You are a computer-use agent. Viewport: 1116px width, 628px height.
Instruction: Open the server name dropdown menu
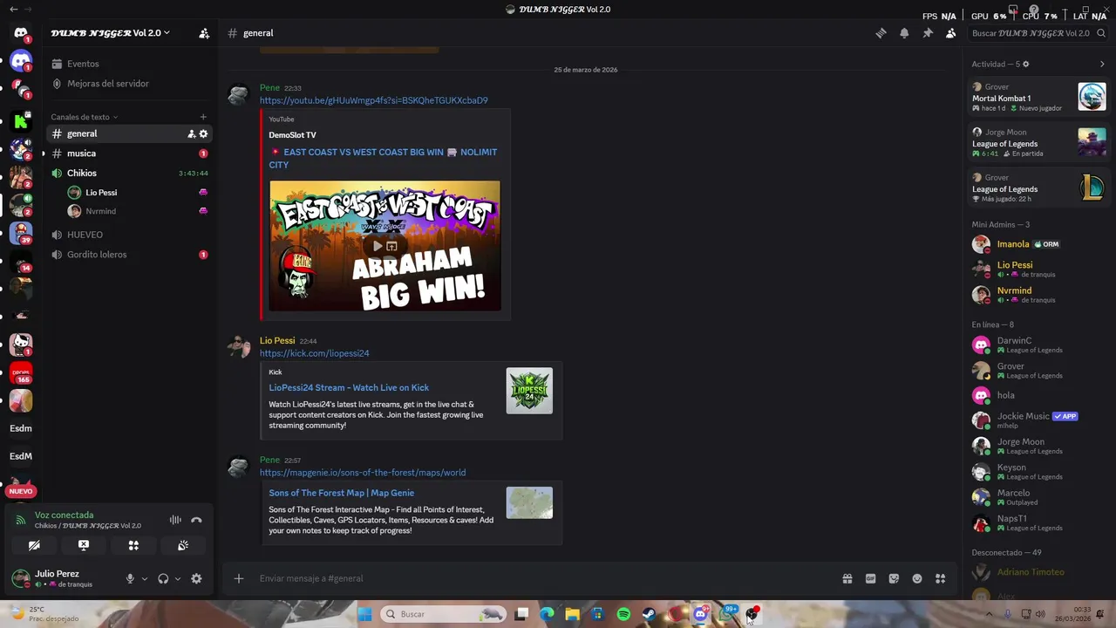[x=110, y=33]
